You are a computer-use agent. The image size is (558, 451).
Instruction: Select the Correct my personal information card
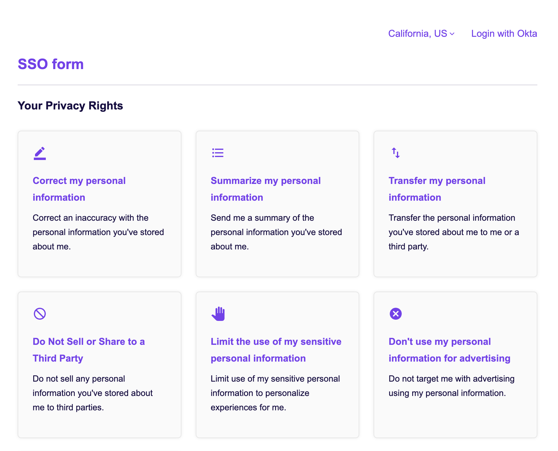99,203
